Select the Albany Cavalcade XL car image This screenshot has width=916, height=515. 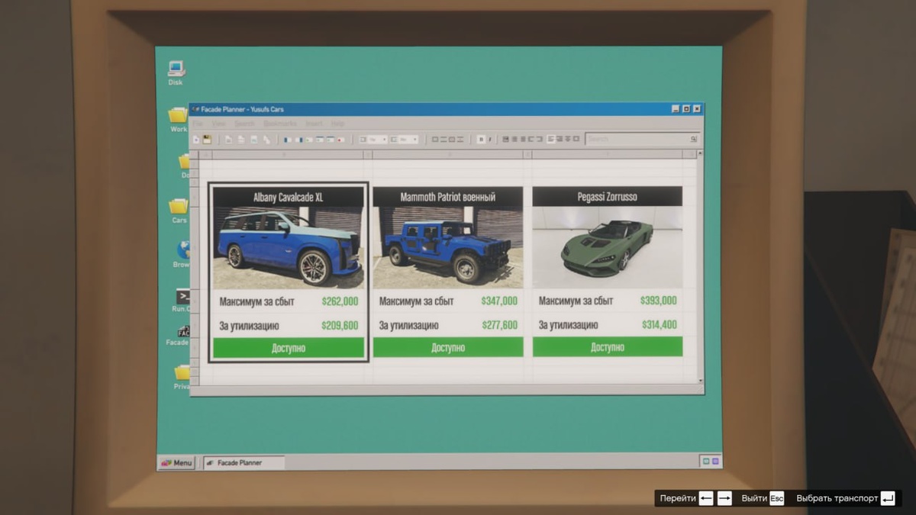289,248
